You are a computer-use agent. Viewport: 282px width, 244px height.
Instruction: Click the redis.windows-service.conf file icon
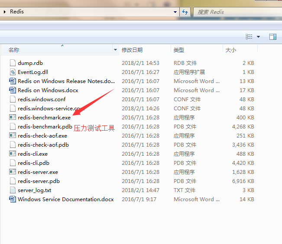(x=13, y=108)
